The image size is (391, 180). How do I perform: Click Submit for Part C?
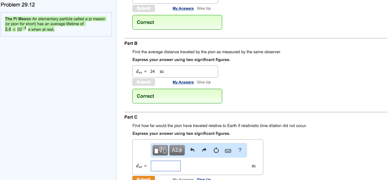click(143, 178)
